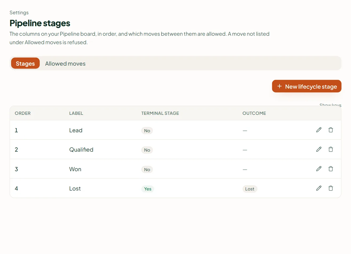The height and width of the screenshot is (254, 351).
Task: Click the No badge in the Won row
Action: [x=147, y=170]
